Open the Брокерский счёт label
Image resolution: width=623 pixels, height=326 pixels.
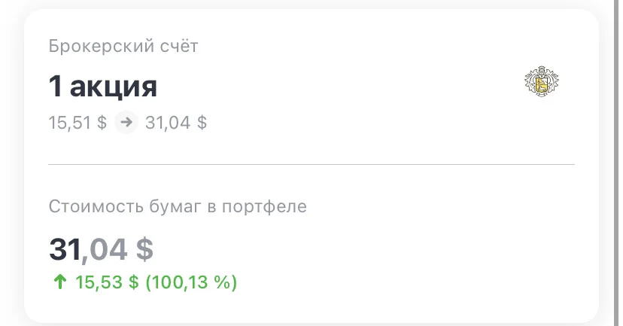pos(123,46)
